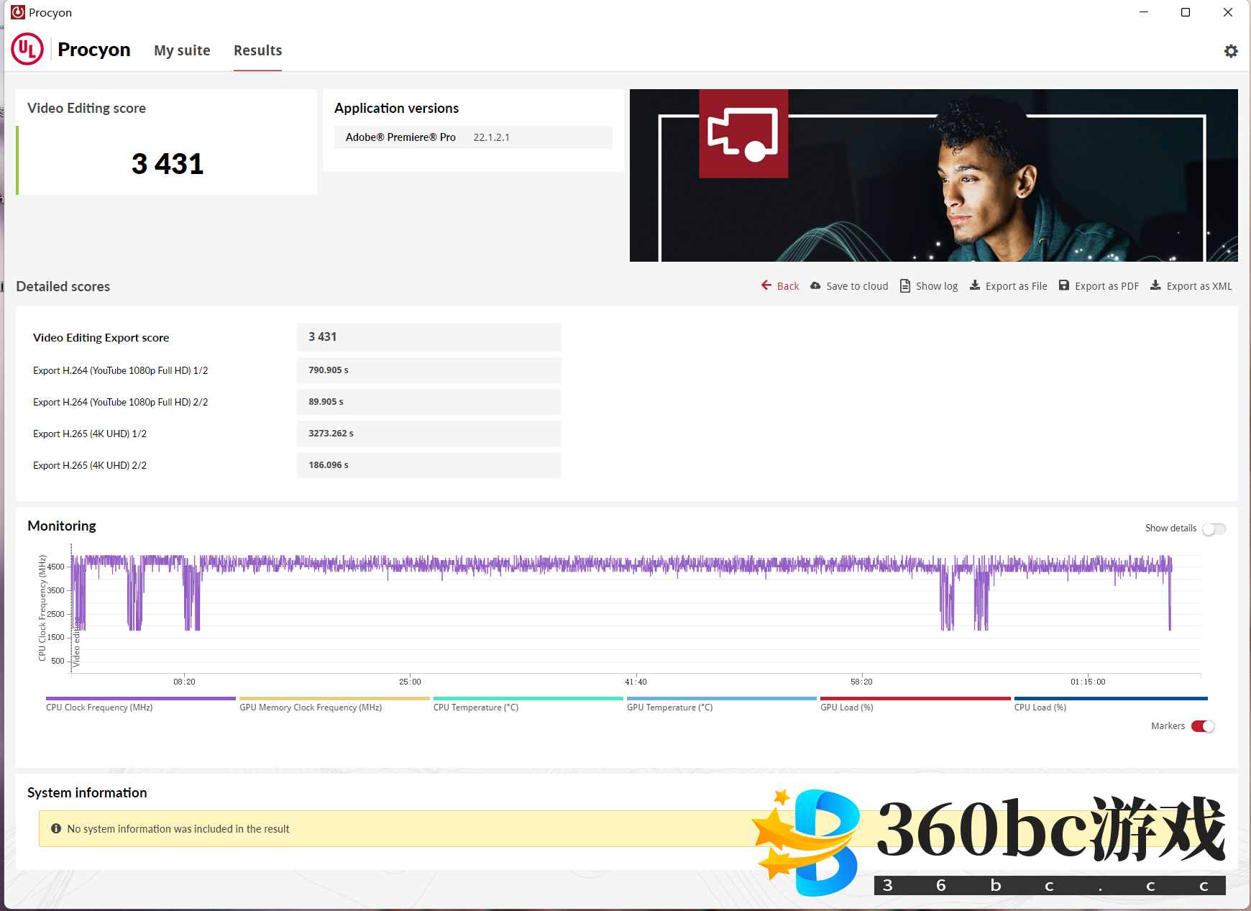
Task: Enable the Show details toggle
Action: point(1214,528)
